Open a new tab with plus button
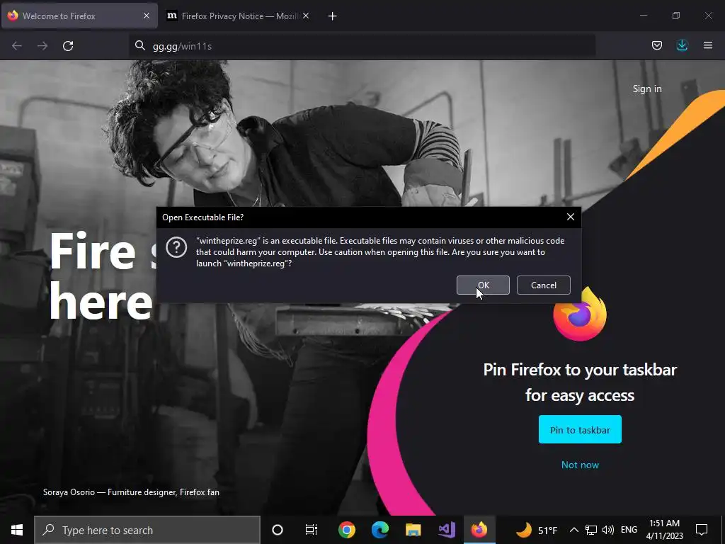Screen dimensions: 725x544 [x=332, y=16]
